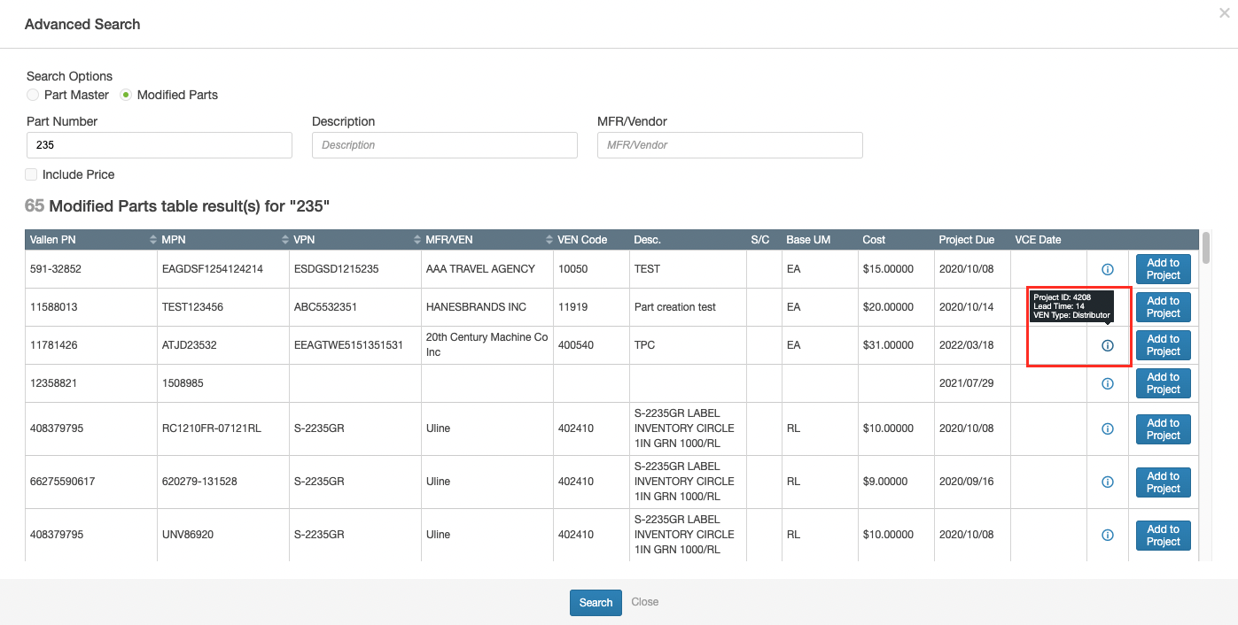
Task: Click info icon for 620279-131528 row
Action: pos(1107,482)
